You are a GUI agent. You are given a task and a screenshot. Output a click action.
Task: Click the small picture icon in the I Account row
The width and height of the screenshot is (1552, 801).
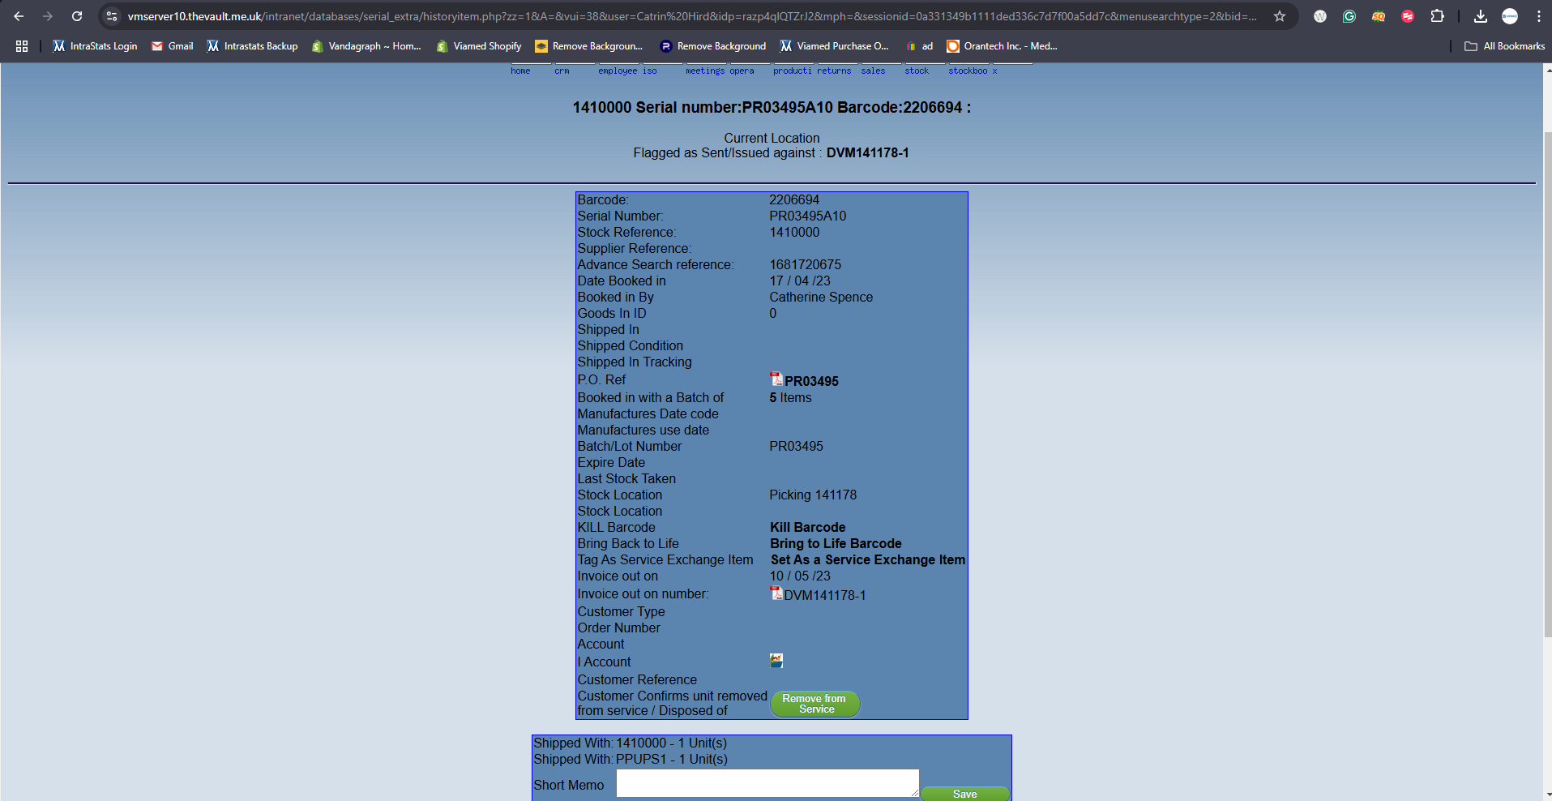pyautogui.click(x=776, y=661)
